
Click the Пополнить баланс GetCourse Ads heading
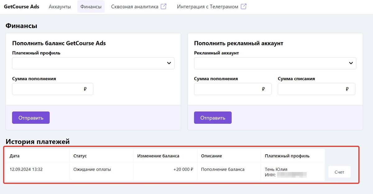click(59, 43)
